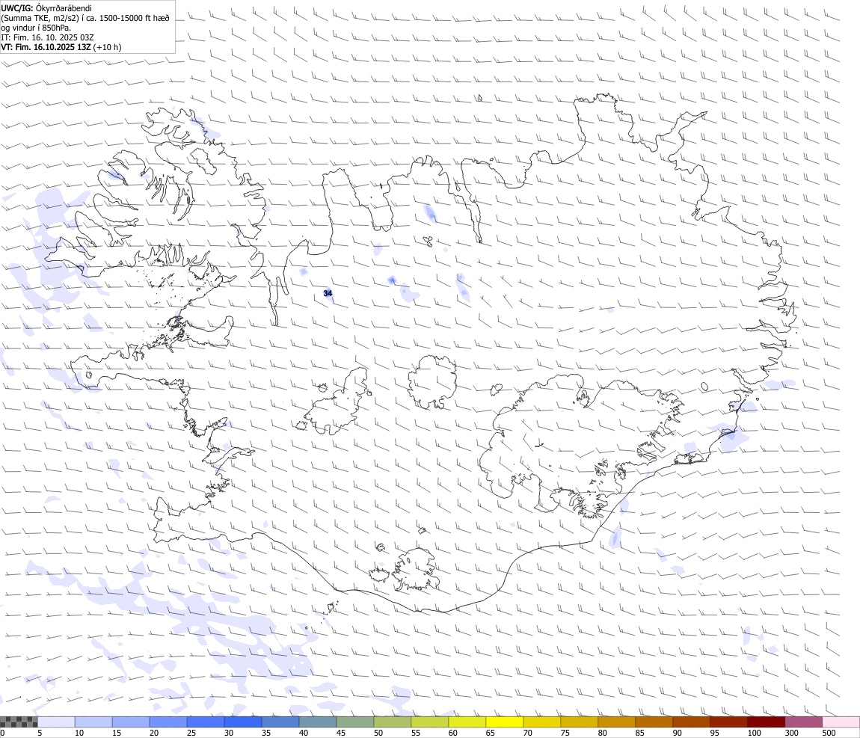
Task: Click the '10' legend tick label
Action: pos(79,733)
